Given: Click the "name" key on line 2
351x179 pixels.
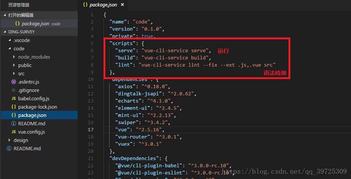Looking at the screenshot, I should click(118, 22).
